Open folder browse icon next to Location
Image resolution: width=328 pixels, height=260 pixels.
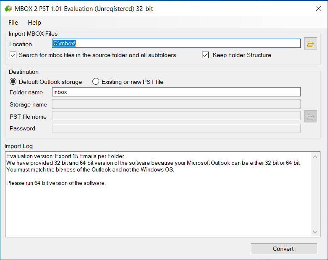point(310,44)
